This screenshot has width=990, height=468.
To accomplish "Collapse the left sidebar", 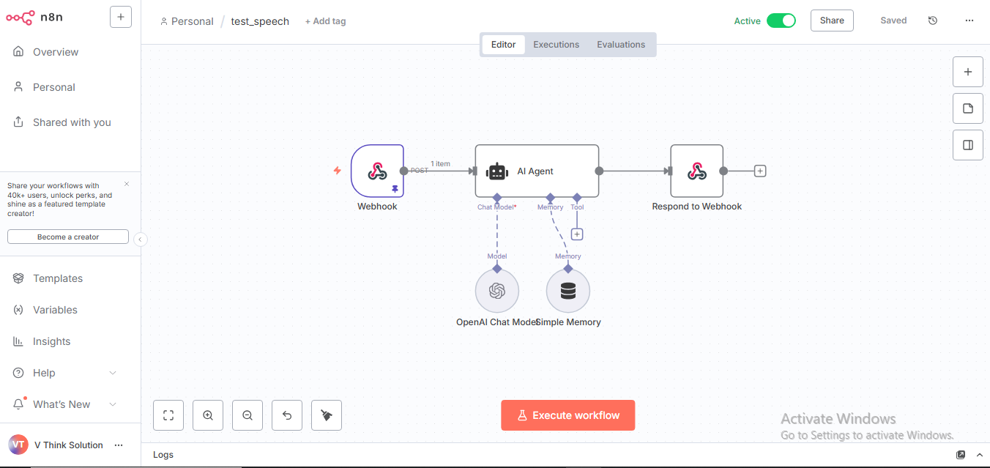I will (141, 239).
